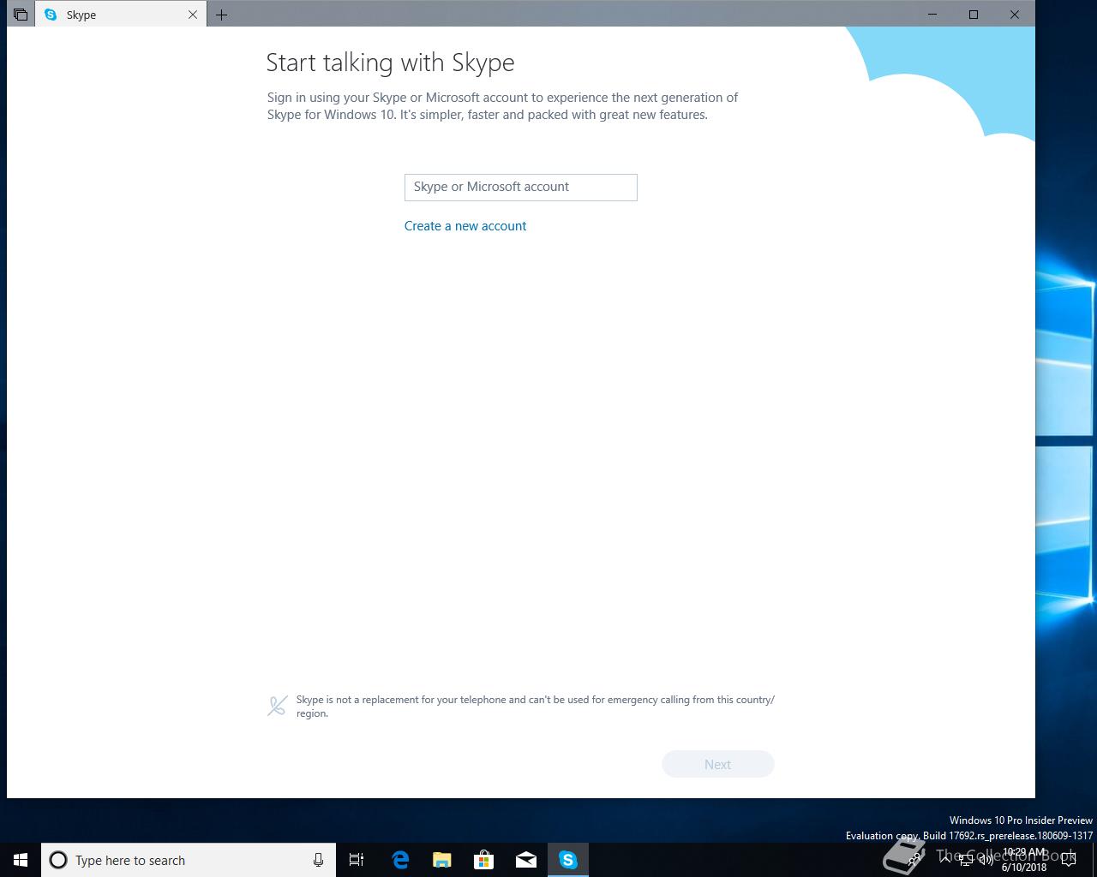Open the People icon in the system tray
Screen dimensions: 1097x877
(914, 860)
